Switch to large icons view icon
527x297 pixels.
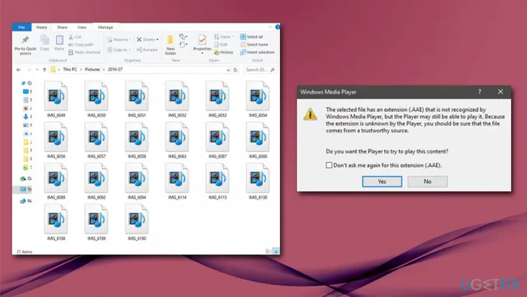click(276, 251)
